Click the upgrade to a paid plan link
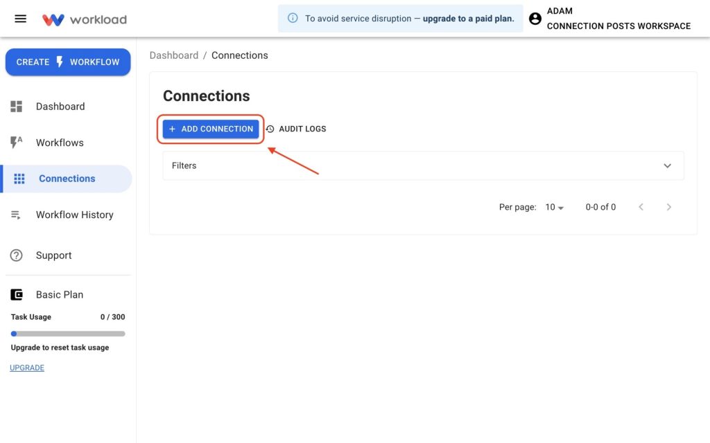The height and width of the screenshot is (443, 710). (469, 19)
